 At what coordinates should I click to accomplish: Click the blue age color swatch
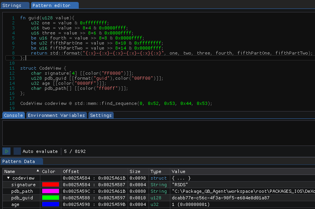coord(50,204)
